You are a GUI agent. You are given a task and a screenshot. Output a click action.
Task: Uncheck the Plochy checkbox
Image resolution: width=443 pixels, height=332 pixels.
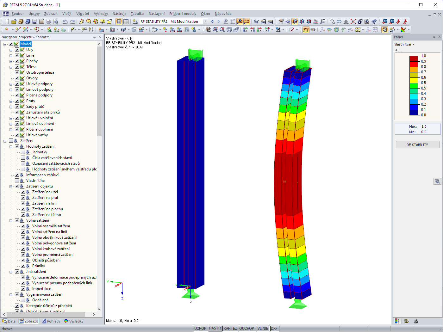17,61
